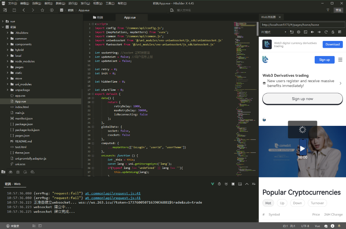This screenshot has width=346, height=229.
Task: Click the filter funnel icon
Action: (328, 10)
